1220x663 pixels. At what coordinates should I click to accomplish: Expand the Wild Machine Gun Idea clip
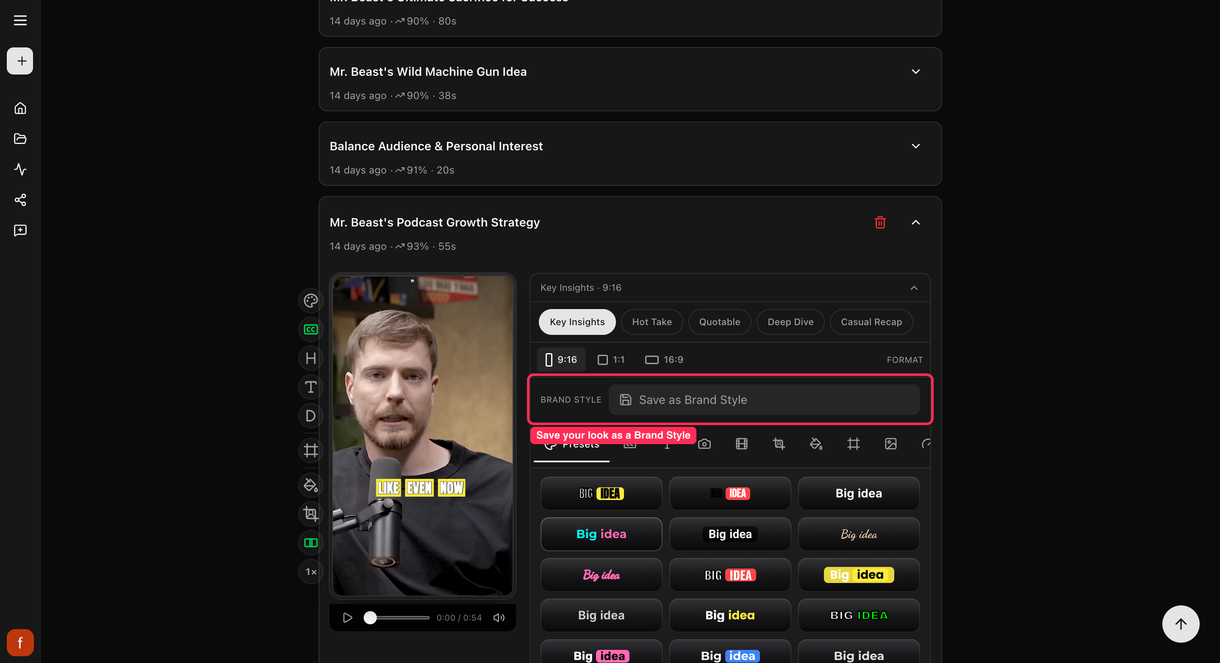(x=915, y=72)
